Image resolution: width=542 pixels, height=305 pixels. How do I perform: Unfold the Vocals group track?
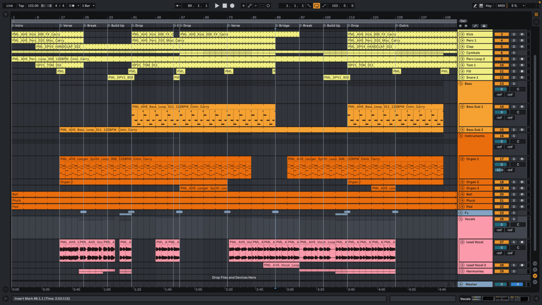pos(461,219)
